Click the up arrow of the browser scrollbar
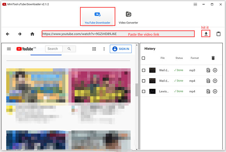226x152 pixels. coord(137,45)
